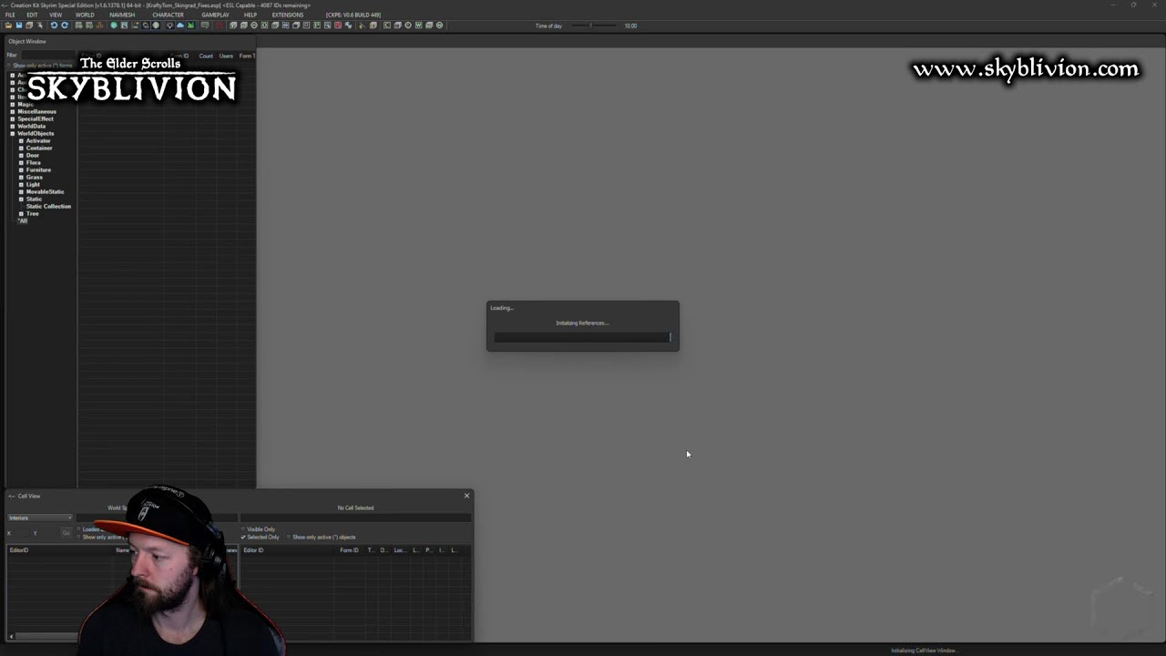
Task: Select the Door tree item
Action: (33, 155)
